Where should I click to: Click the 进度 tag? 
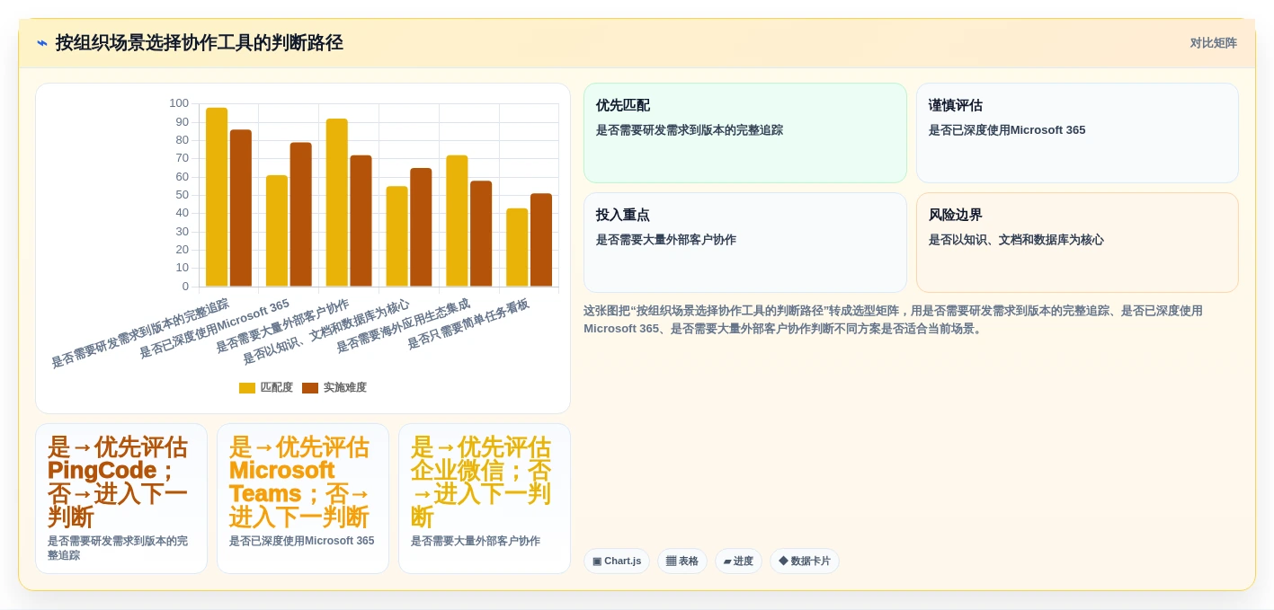[738, 561]
